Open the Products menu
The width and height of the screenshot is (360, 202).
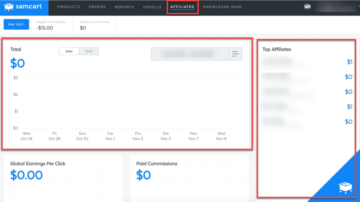point(69,7)
